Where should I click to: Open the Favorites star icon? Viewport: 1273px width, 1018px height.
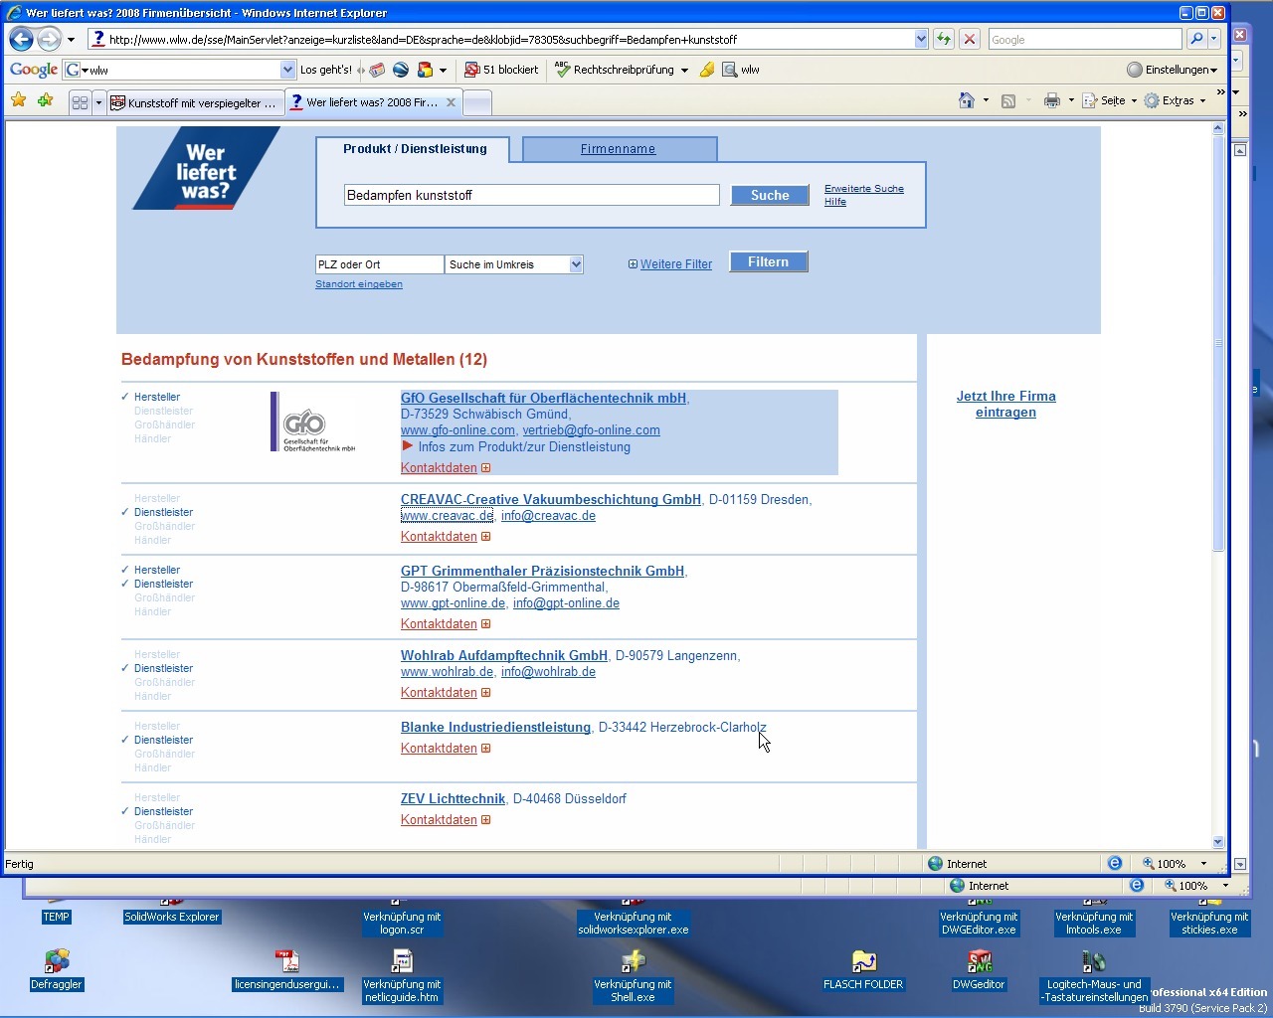(x=18, y=100)
